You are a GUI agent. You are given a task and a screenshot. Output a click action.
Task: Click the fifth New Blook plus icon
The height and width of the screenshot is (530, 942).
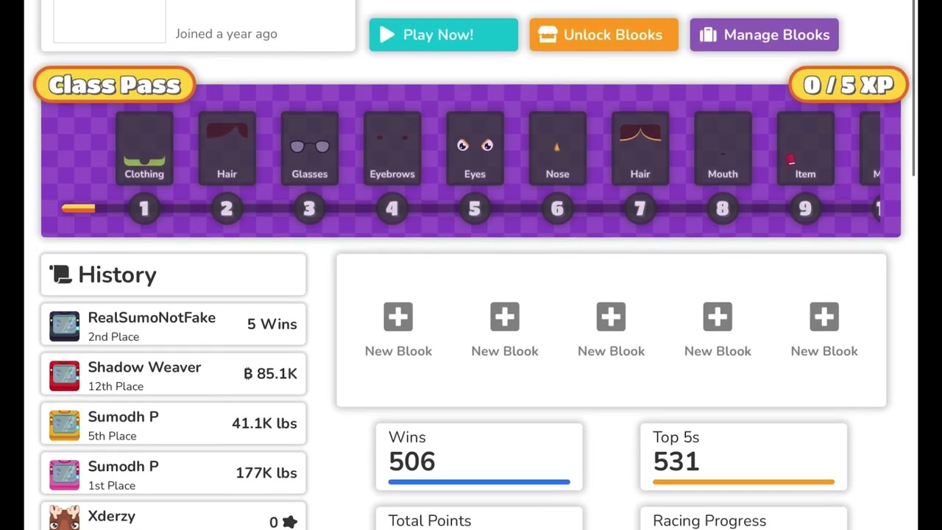824,317
